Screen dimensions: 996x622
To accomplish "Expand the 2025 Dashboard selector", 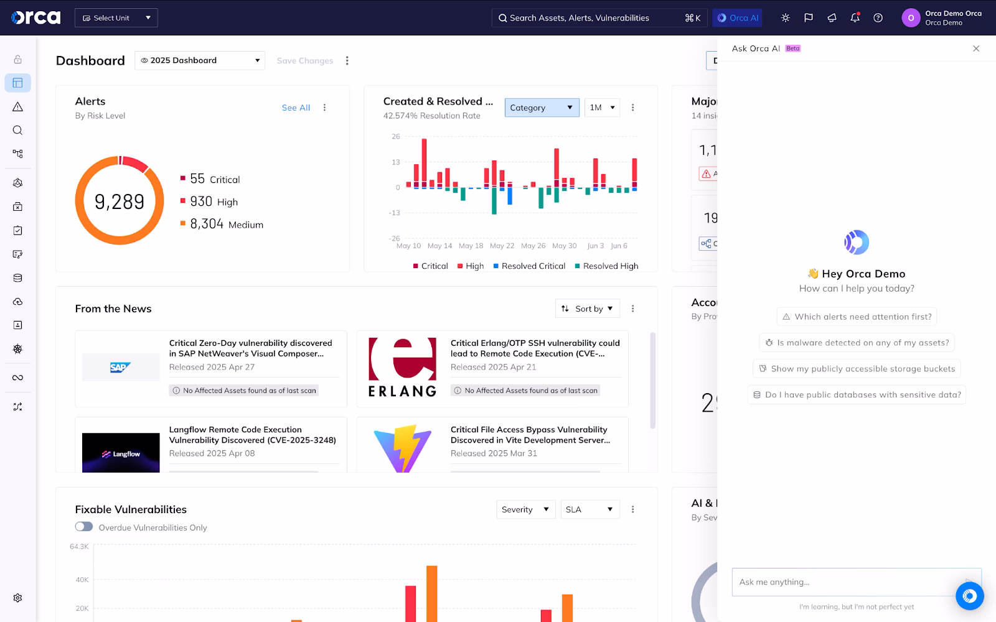I will pyautogui.click(x=200, y=60).
